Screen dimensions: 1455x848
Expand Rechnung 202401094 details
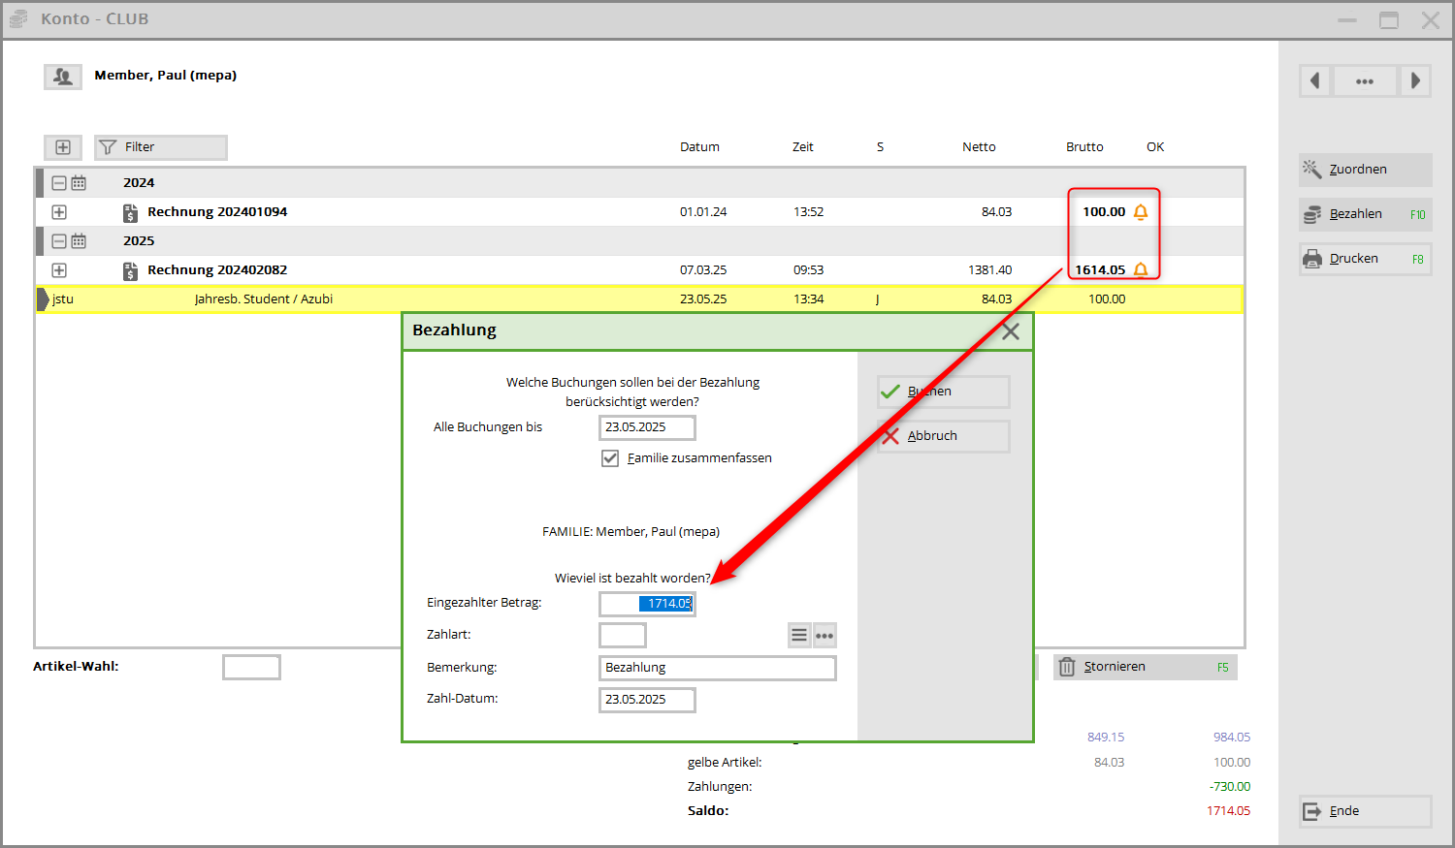(59, 212)
